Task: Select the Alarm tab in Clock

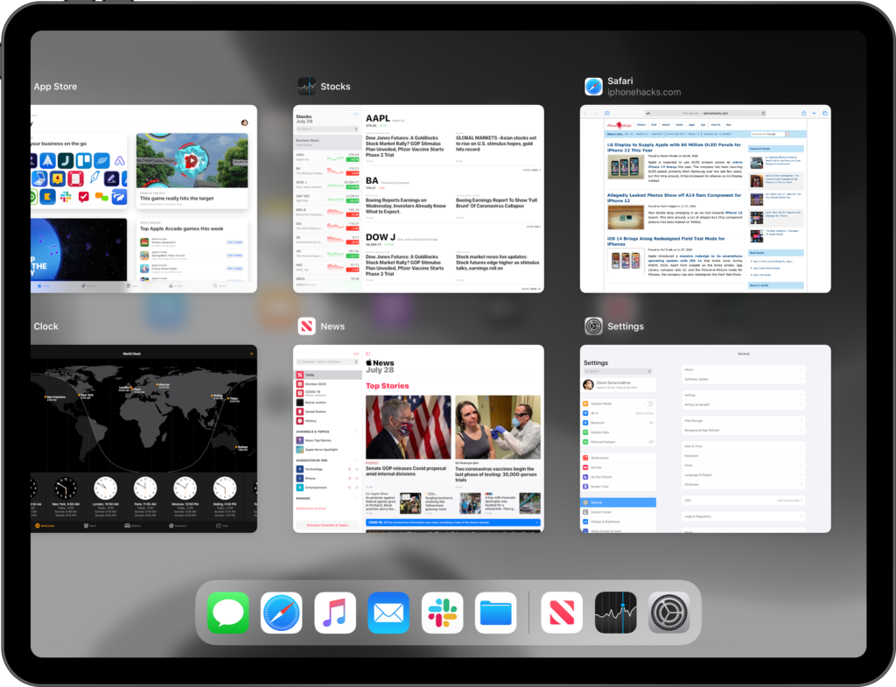Action: pyautogui.click(x=87, y=525)
